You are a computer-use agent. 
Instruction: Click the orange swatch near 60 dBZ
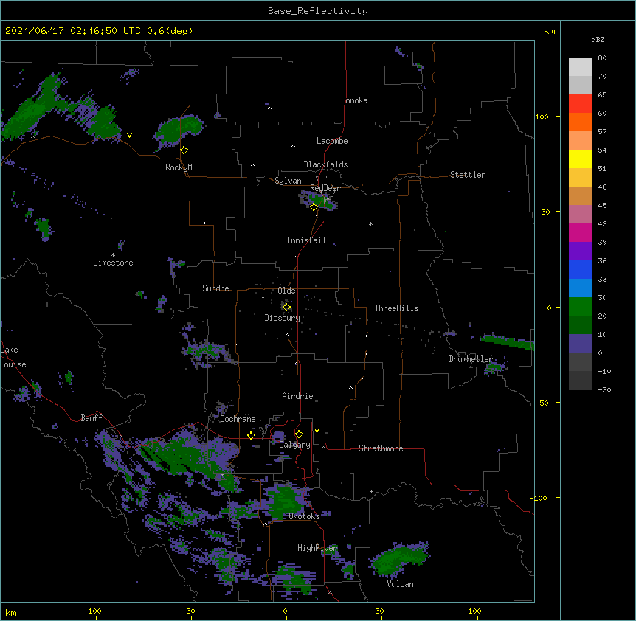(x=580, y=122)
